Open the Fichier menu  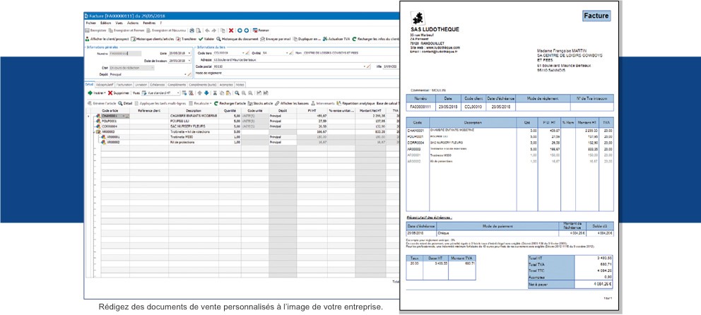[90, 23]
